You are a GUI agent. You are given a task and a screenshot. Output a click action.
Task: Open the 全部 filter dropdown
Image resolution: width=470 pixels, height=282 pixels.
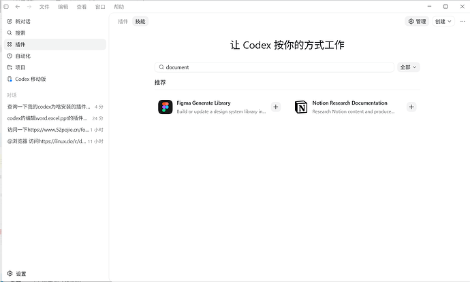coord(409,67)
